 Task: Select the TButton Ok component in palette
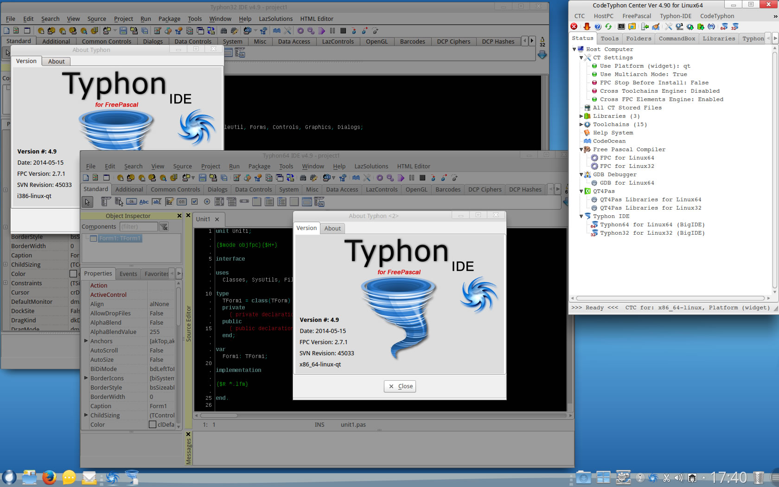coord(132,202)
